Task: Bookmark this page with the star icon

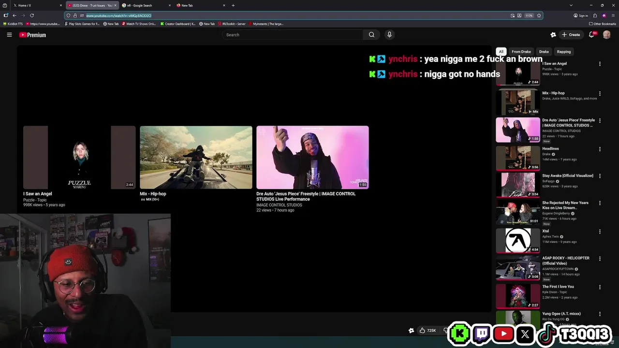Action: tap(539, 15)
